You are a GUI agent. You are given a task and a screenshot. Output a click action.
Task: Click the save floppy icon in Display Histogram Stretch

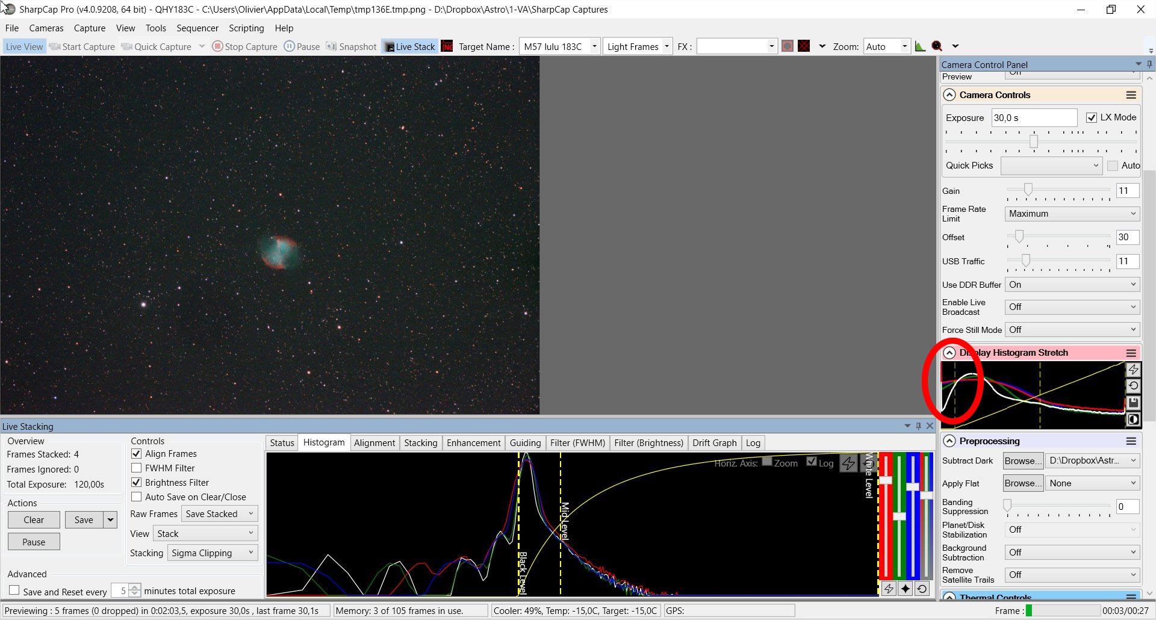tap(1133, 403)
